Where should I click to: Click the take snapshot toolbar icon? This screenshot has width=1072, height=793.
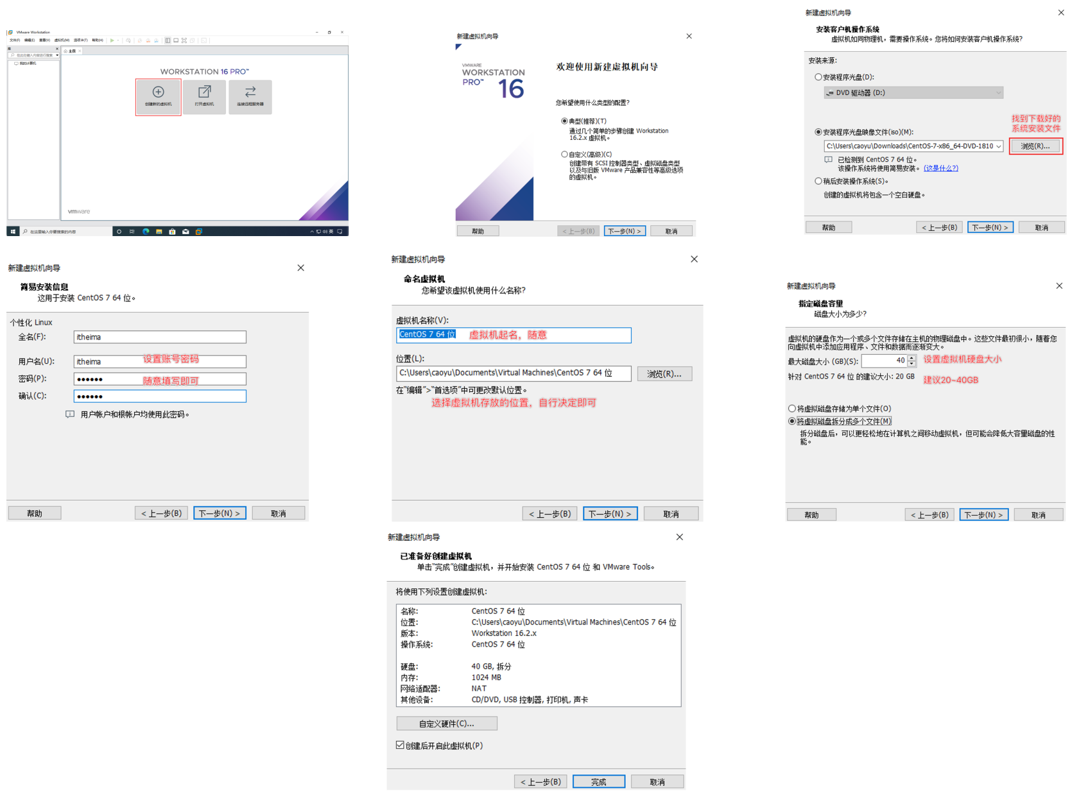[140, 40]
